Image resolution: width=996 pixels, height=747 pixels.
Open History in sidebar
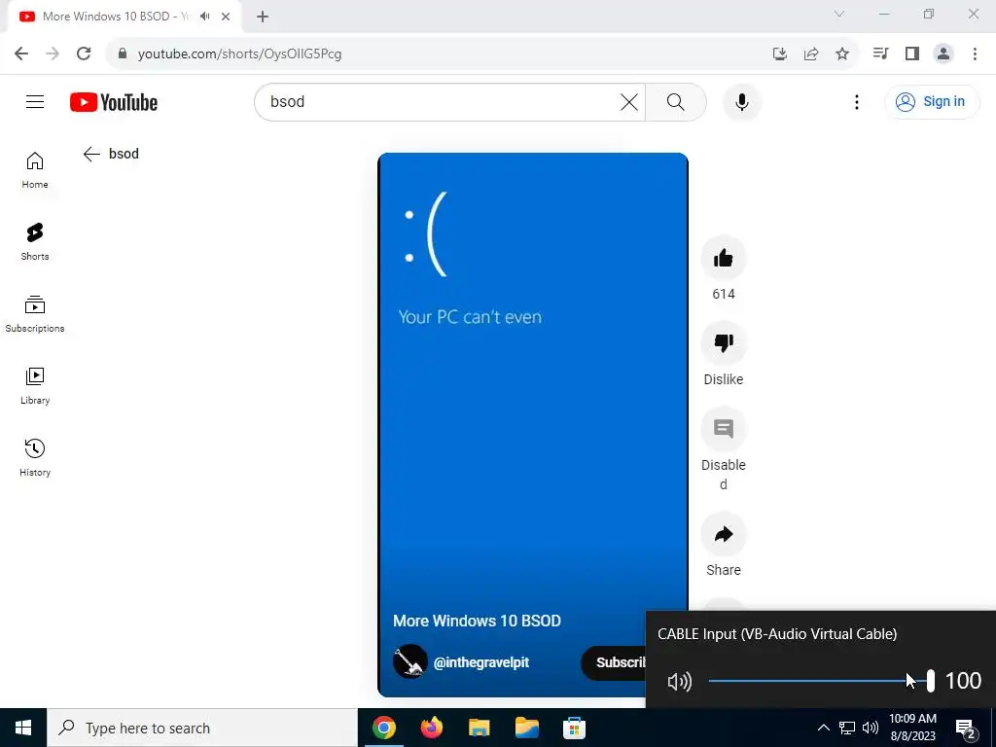(35, 457)
